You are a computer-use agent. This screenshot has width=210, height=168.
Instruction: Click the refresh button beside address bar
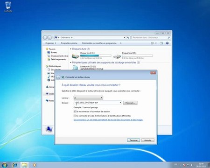coord(128,38)
